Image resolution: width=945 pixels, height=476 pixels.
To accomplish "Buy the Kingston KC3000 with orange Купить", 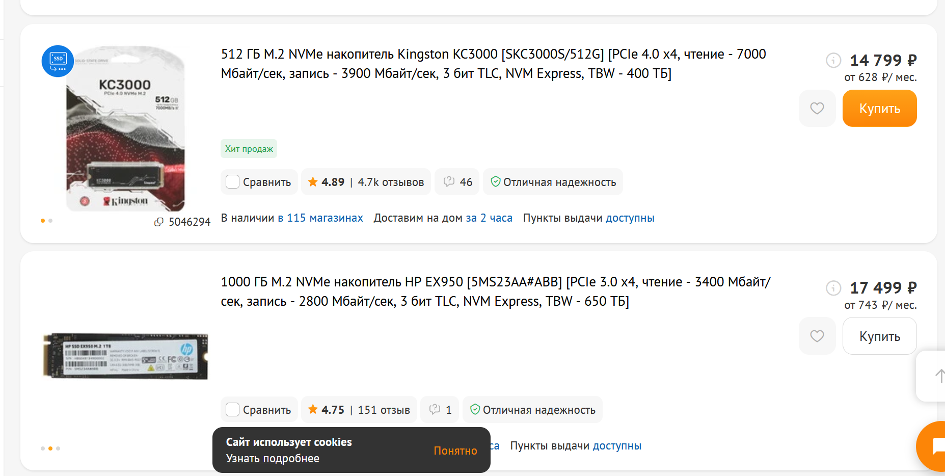I will point(879,108).
